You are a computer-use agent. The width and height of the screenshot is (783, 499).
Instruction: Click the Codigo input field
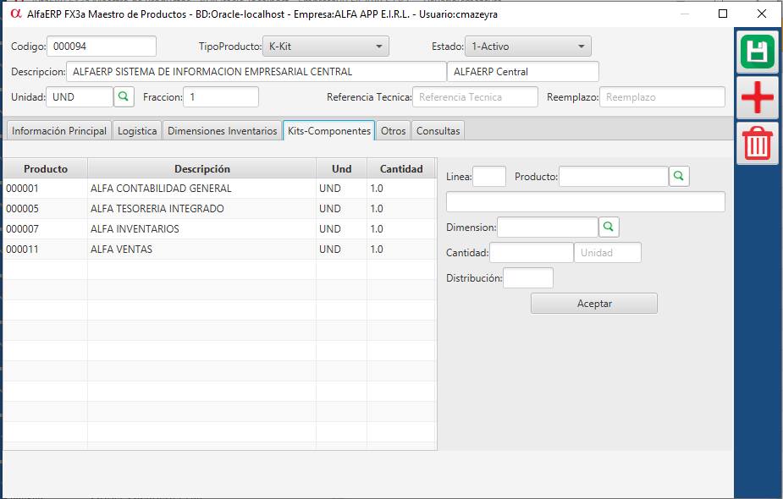coord(101,47)
